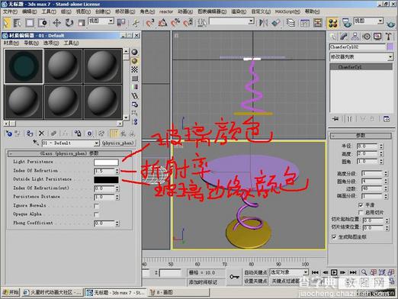Open the 01 - Default material name dropdown

pos(97,143)
